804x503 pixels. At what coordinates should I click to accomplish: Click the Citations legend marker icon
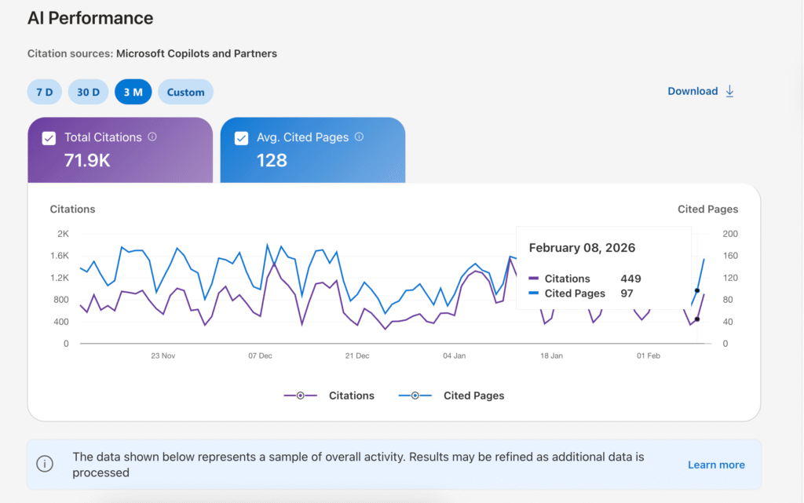point(300,395)
